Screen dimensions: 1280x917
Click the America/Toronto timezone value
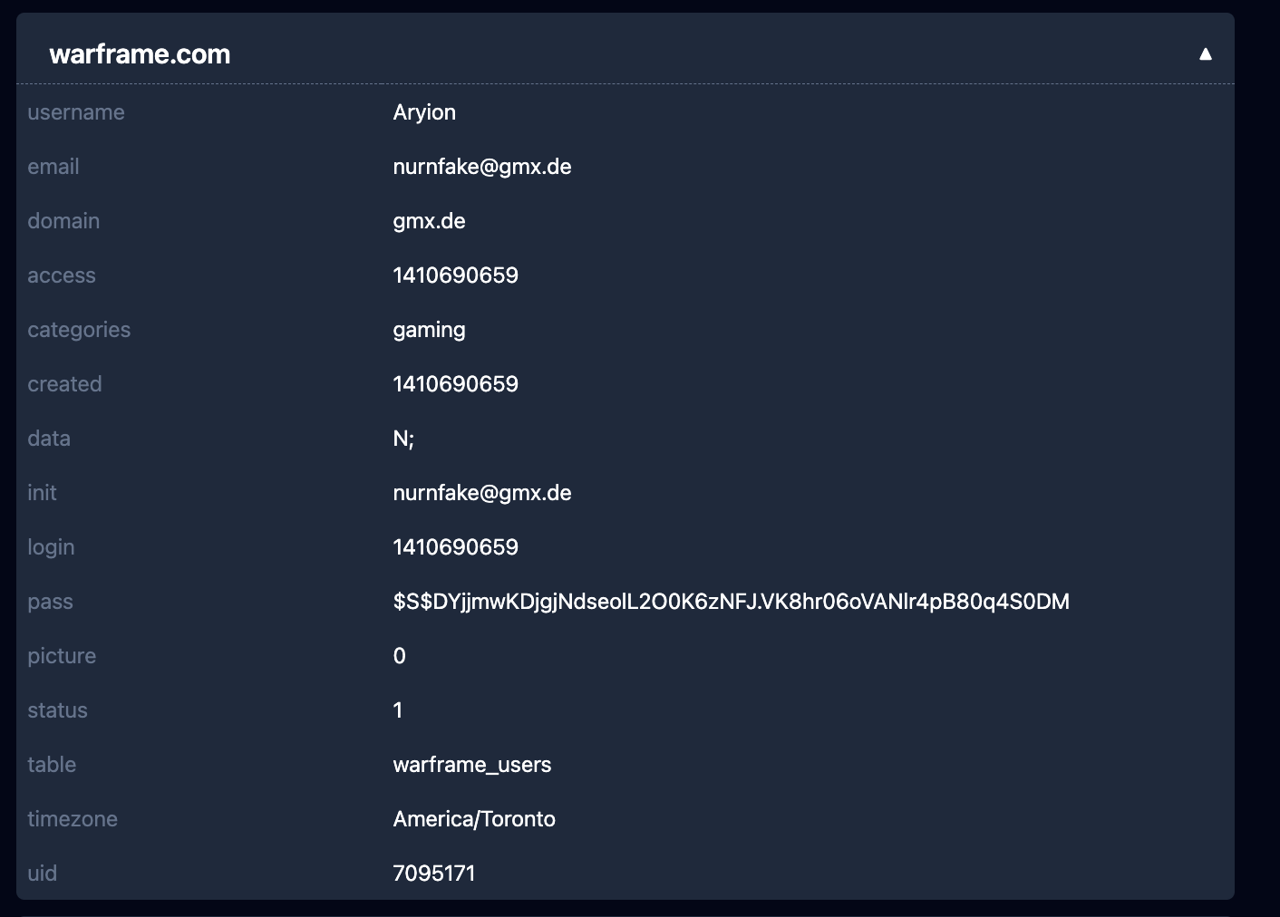click(x=474, y=819)
